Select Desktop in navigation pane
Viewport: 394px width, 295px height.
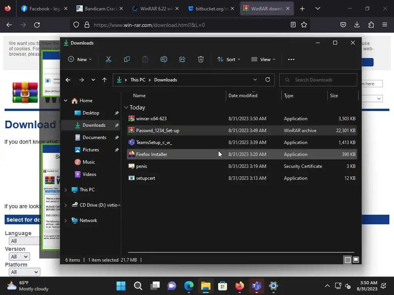90,113
